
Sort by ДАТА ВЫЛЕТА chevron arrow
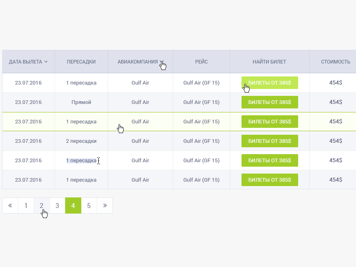46,62
